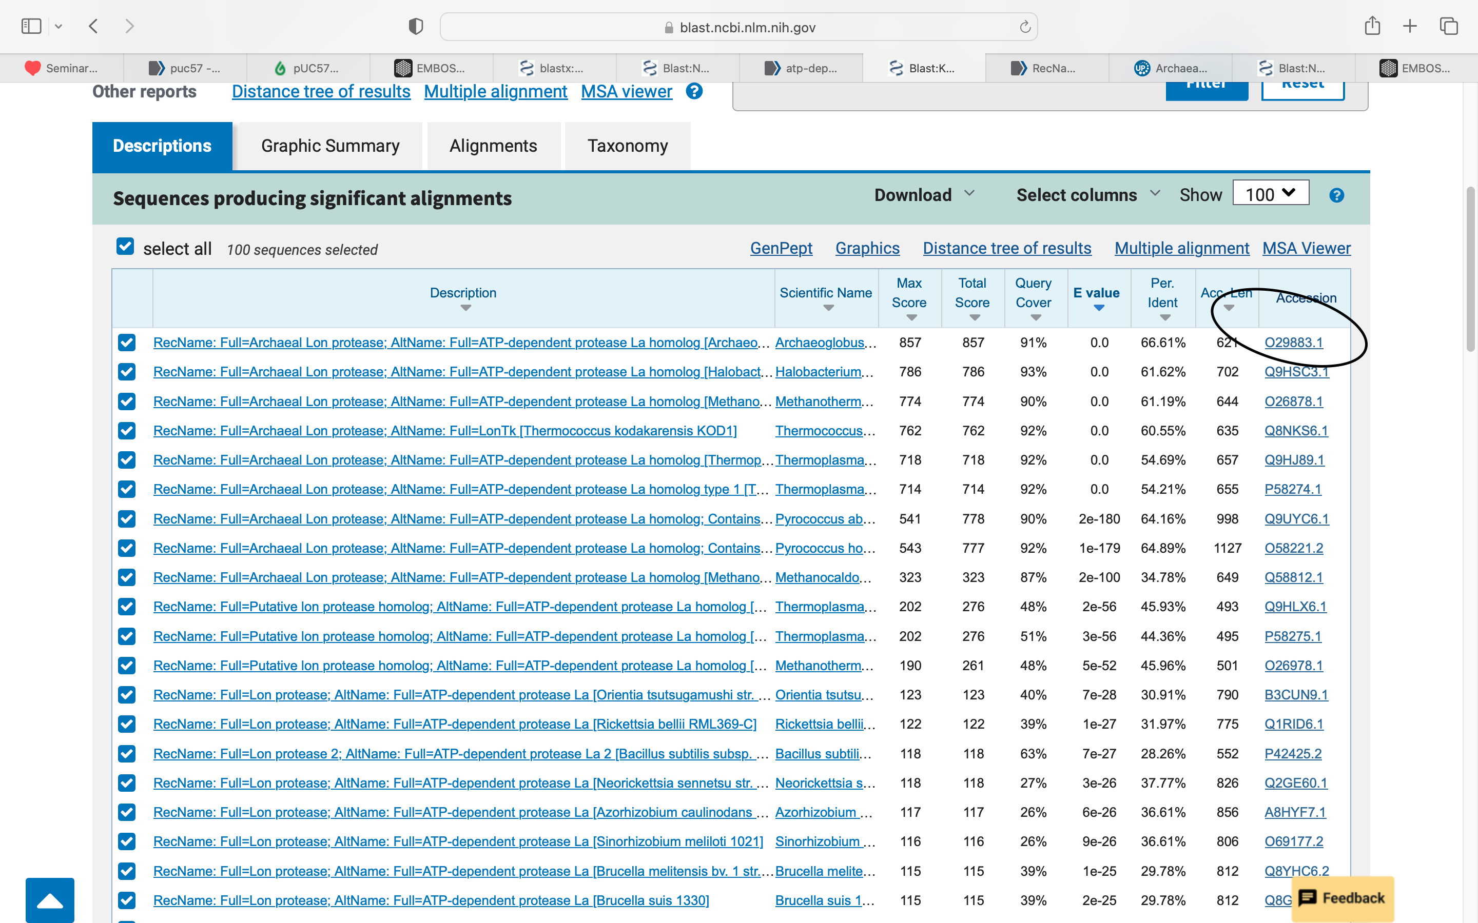Jump to top with the up arrow button
The height and width of the screenshot is (923, 1478).
coord(50,900)
